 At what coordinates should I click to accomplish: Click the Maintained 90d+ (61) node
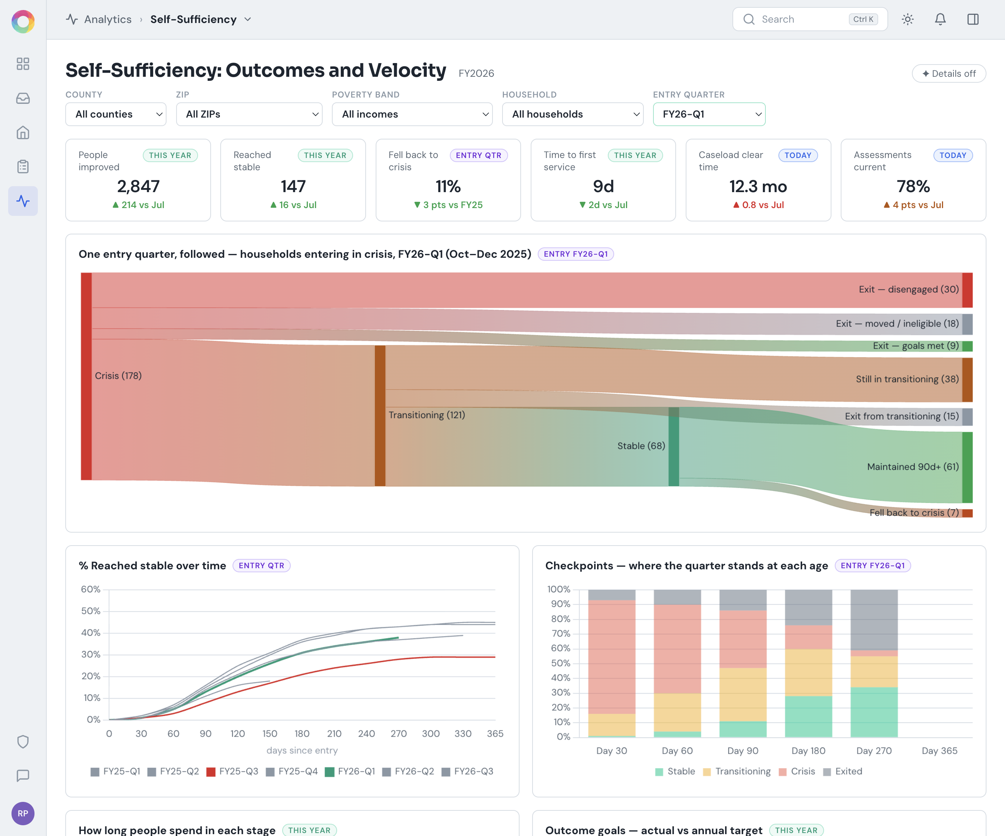[967, 468]
